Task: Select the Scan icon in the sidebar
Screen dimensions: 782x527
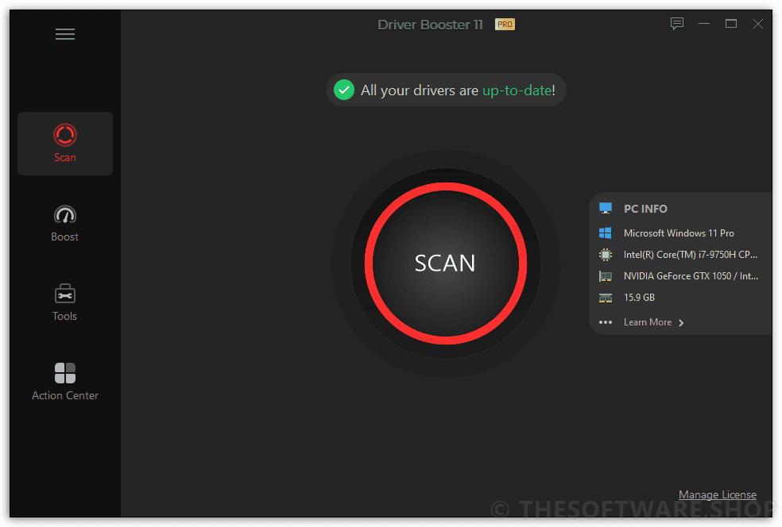Action: (x=65, y=135)
